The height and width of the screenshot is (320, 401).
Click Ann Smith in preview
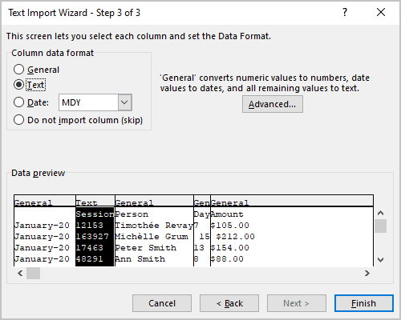click(x=140, y=259)
